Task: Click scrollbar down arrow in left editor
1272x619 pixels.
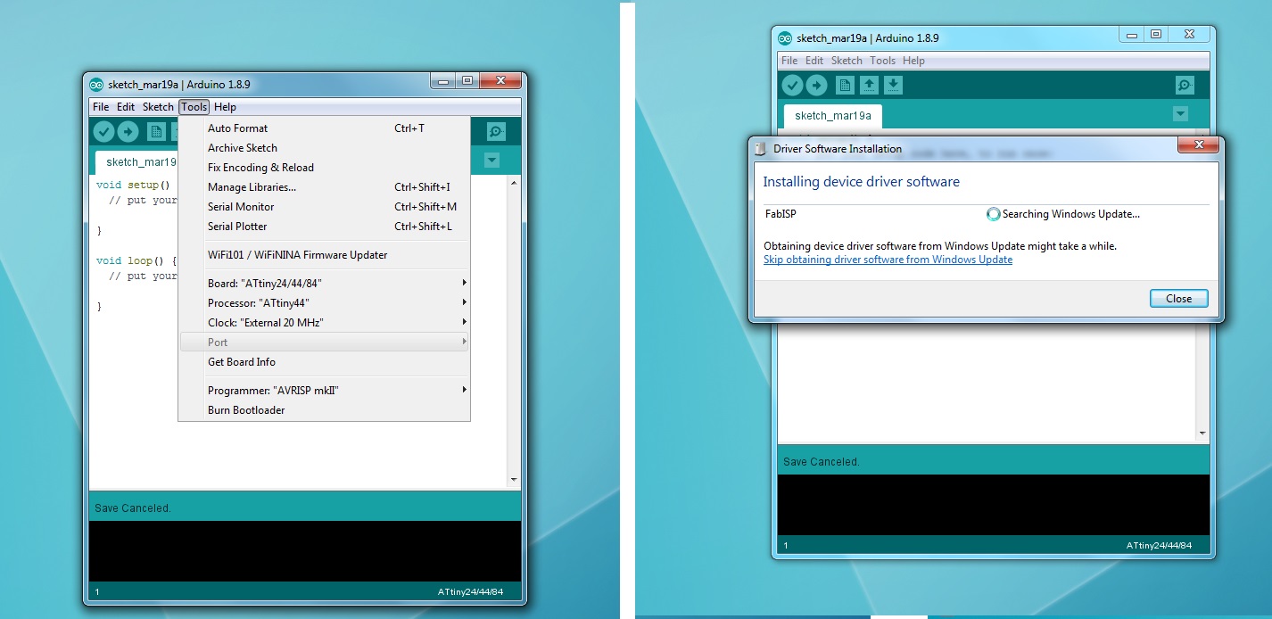Action: click(514, 479)
